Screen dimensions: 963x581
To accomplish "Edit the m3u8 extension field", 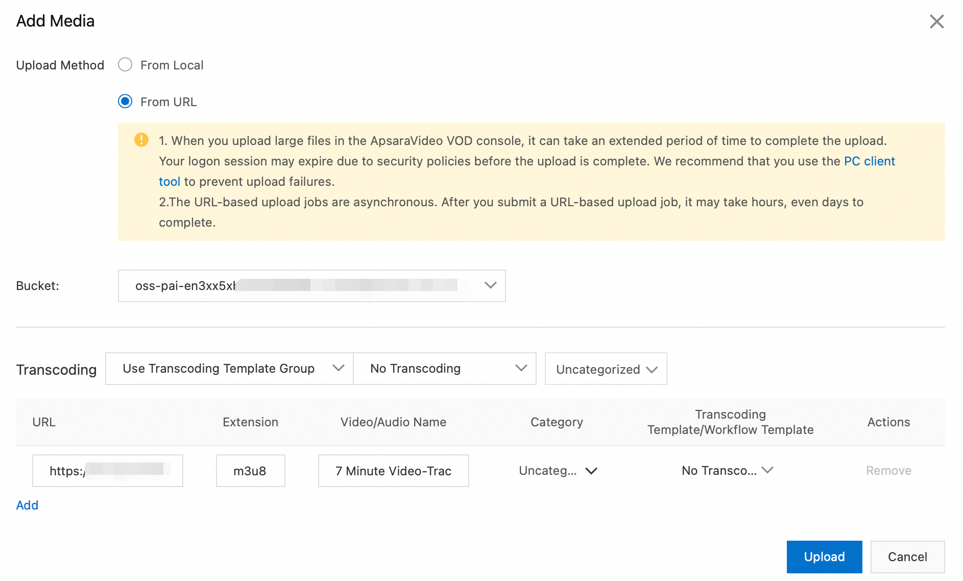I will [250, 471].
